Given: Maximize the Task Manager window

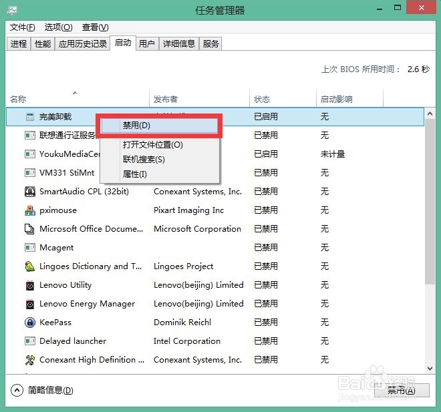Looking at the screenshot, I should pyautogui.click(x=398, y=8).
